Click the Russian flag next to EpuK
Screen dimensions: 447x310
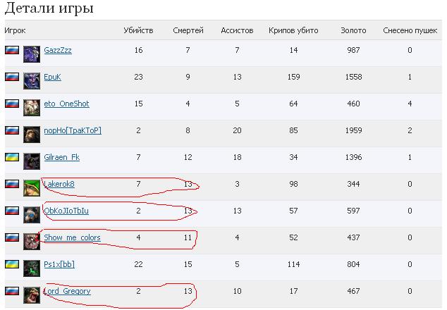click(12, 77)
